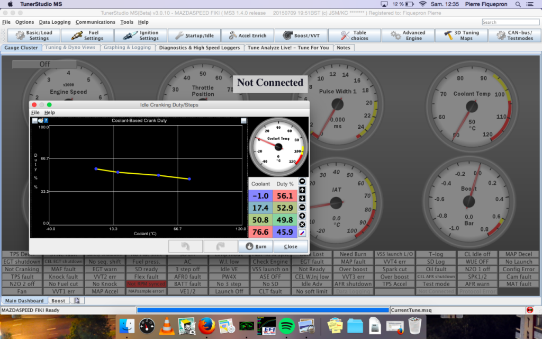Switch to the Tuning & Dyno Views tab
The width and height of the screenshot is (542, 339).
pos(70,47)
